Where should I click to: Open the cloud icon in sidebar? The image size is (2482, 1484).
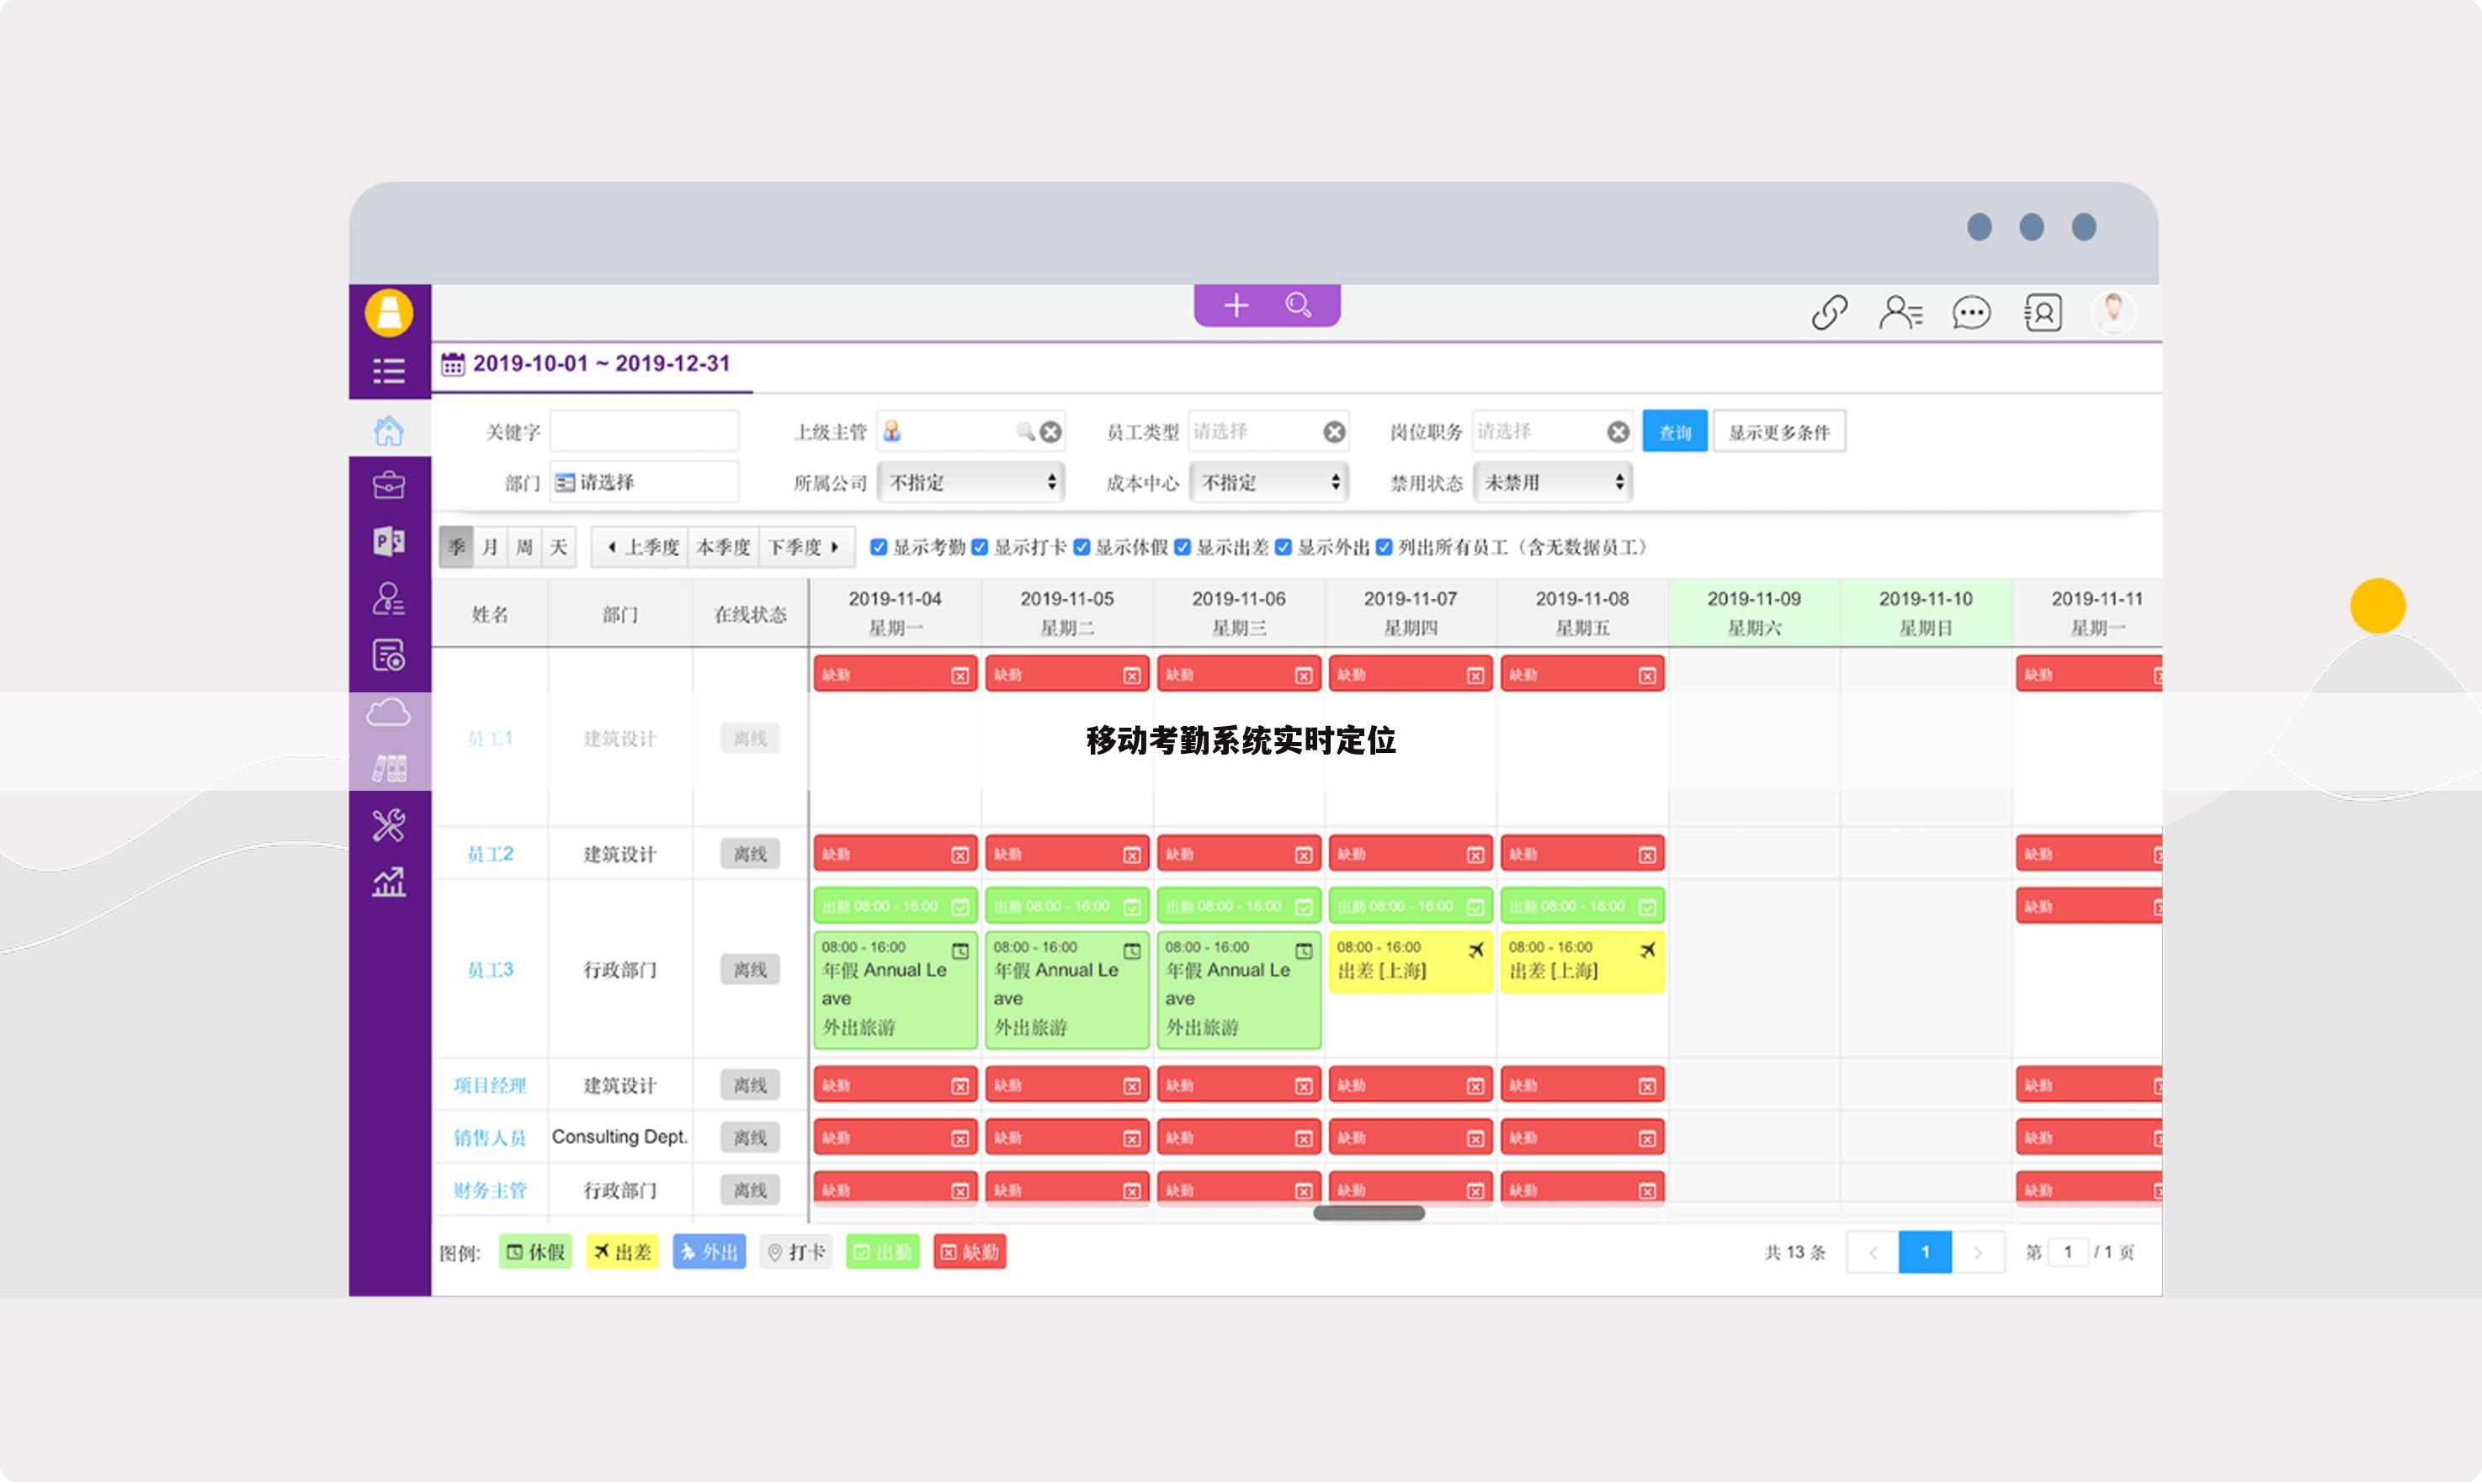[389, 712]
